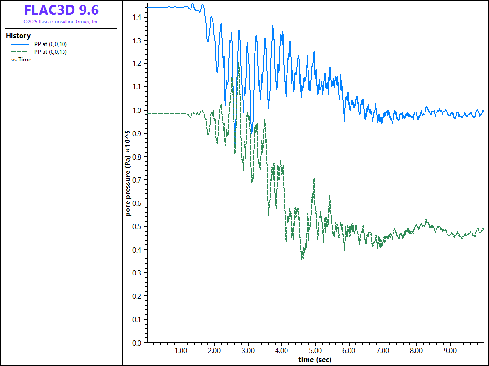
Task: Select the History legend heading
Action: [x=18, y=36]
